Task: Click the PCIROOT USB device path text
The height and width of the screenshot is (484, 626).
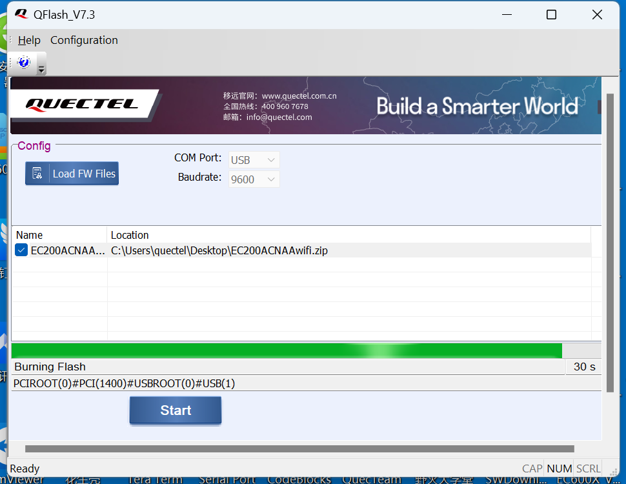Action: (124, 383)
